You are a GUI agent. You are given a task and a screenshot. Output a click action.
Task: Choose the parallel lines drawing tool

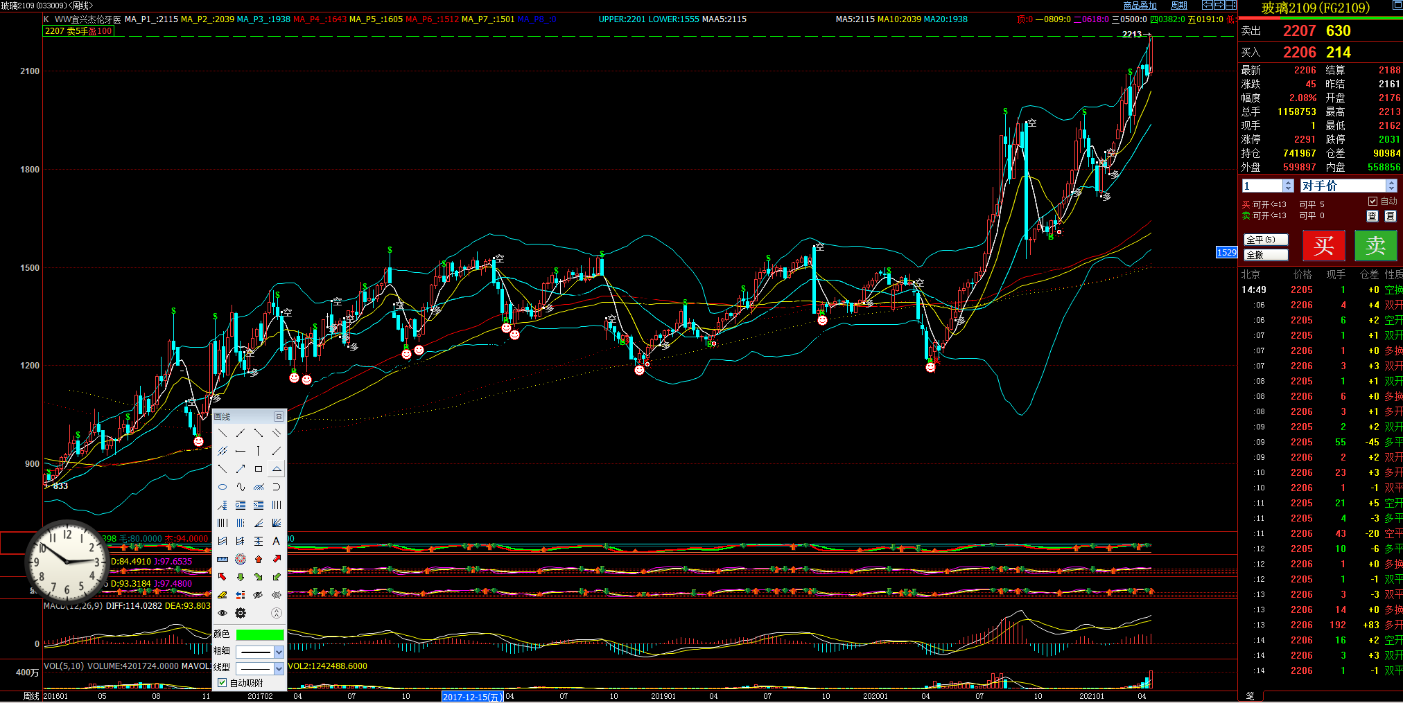click(x=277, y=433)
